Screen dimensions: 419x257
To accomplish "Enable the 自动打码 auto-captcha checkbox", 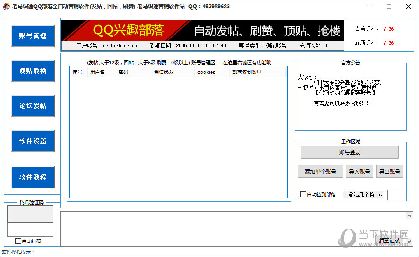I will tap(18, 241).
